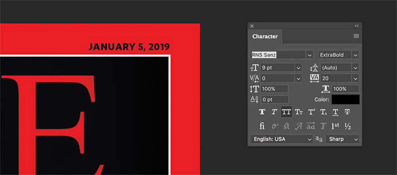Select the Character tab
Screen dimensions: 397x175
tap(265, 36)
